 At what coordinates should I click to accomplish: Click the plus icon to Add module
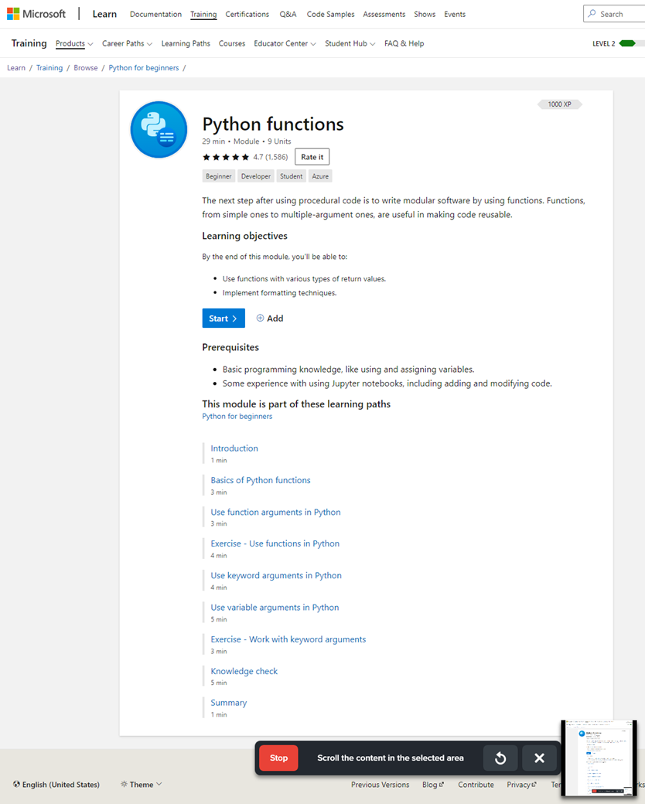click(261, 319)
